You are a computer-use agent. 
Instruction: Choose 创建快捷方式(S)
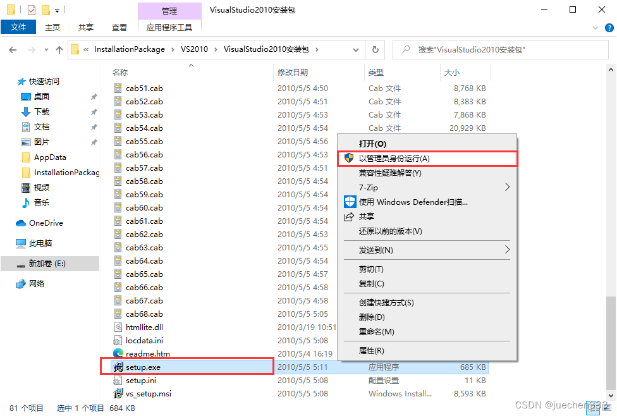click(427, 303)
